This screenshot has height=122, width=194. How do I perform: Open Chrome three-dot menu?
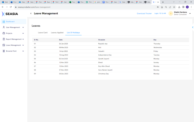click(191, 7)
